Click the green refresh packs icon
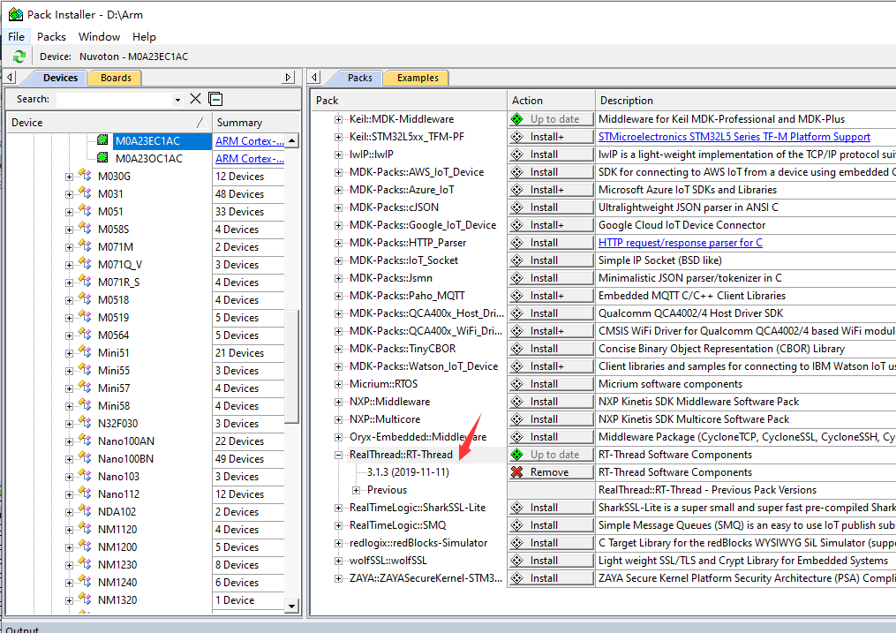 click(19, 57)
